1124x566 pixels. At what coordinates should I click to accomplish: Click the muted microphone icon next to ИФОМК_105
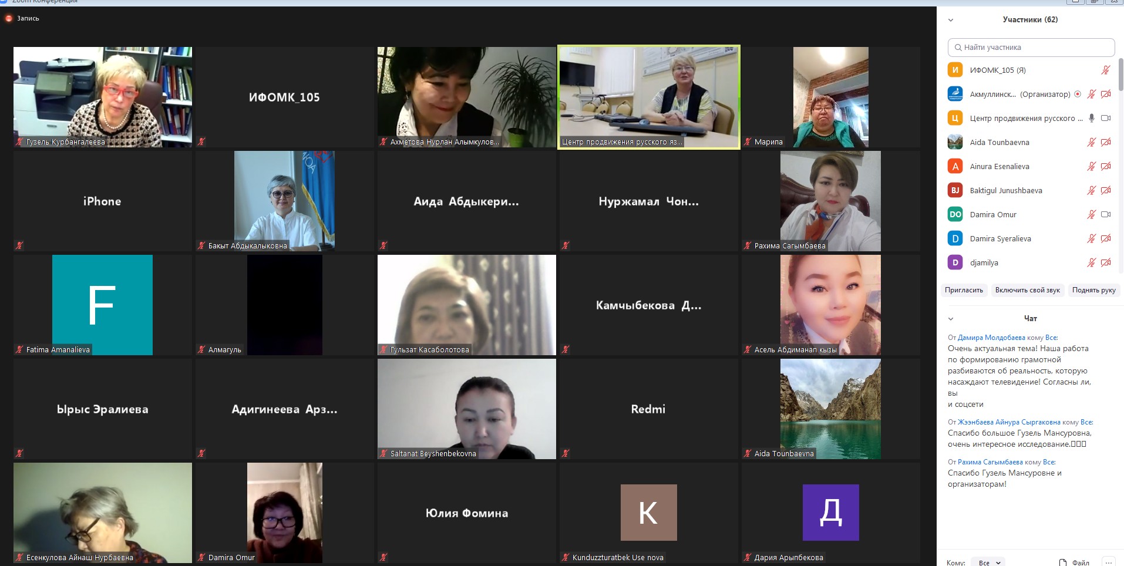point(1105,70)
